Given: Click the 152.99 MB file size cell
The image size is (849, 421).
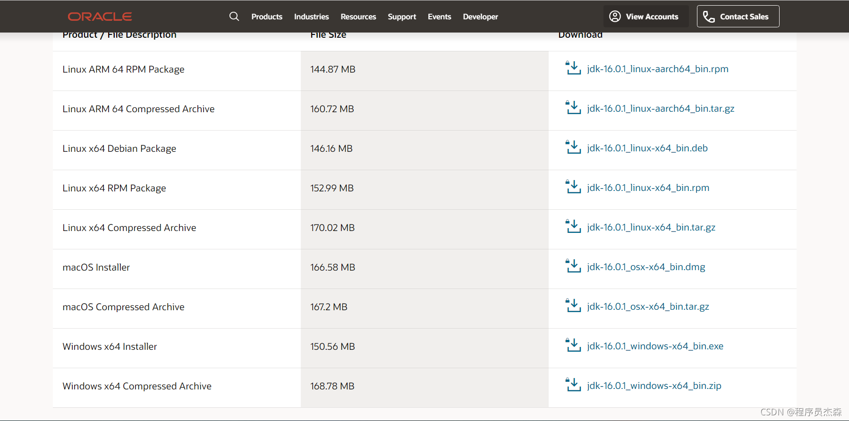Looking at the screenshot, I should click(x=424, y=190).
